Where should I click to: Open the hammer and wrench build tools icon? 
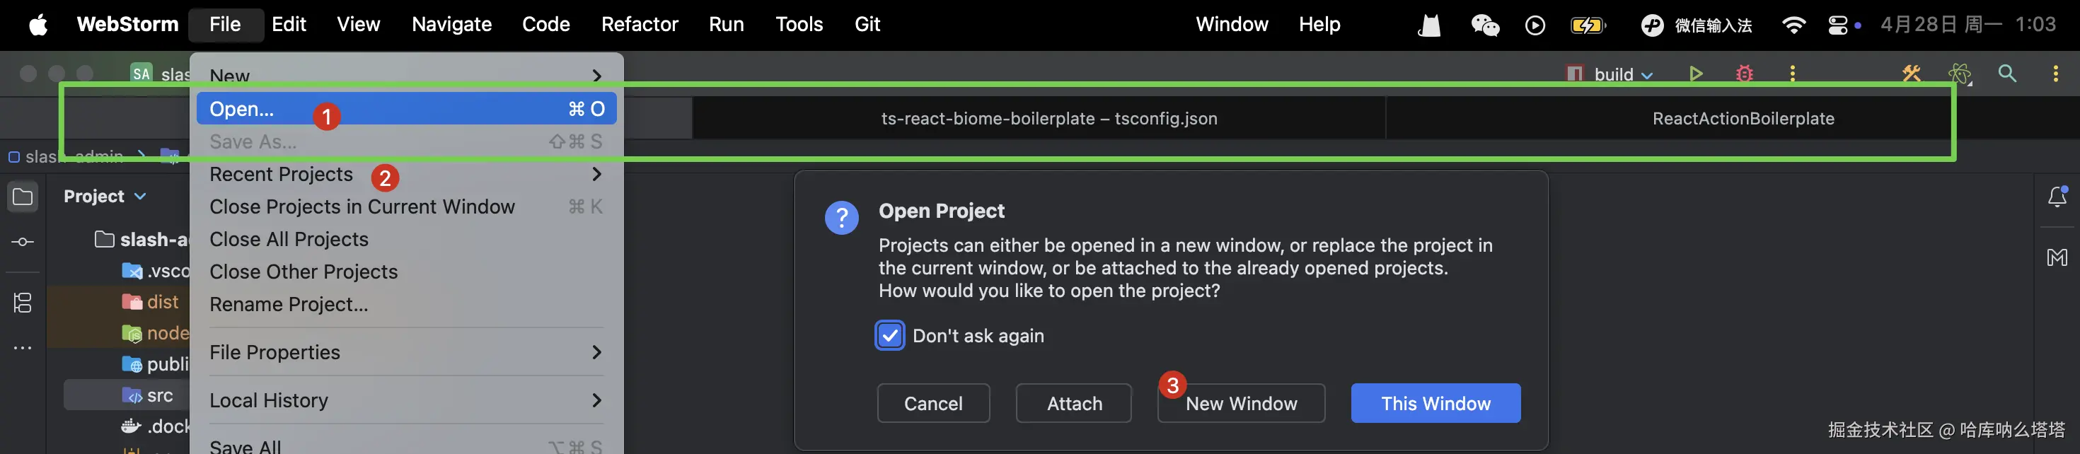click(x=1911, y=74)
